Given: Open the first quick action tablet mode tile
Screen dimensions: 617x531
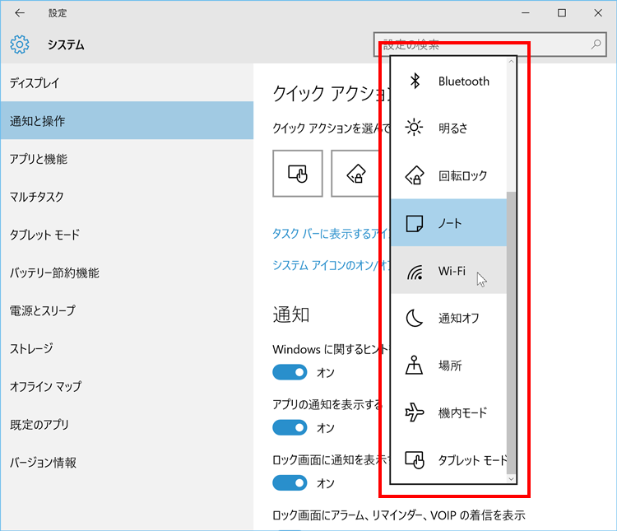Looking at the screenshot, I should (297, 173).
